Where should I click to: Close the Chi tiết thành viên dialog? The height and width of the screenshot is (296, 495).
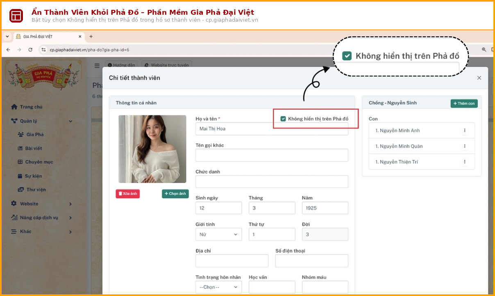479,78
